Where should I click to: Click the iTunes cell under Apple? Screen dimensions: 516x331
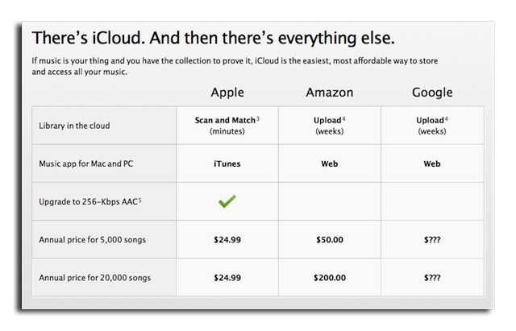pyautogui.click(x=227, y=163)
